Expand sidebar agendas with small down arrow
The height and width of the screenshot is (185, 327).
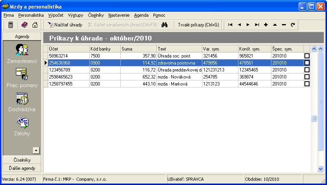[36, 150]
